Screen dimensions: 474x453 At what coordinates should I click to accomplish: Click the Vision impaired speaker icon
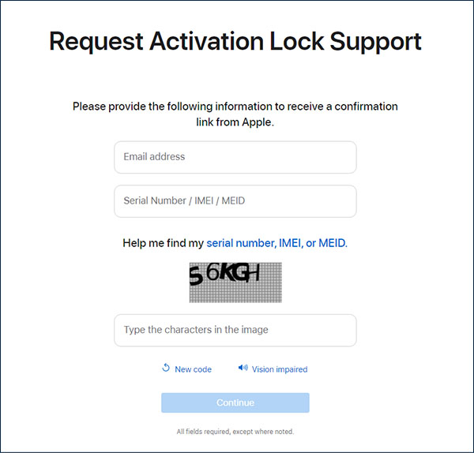(243, 368)
